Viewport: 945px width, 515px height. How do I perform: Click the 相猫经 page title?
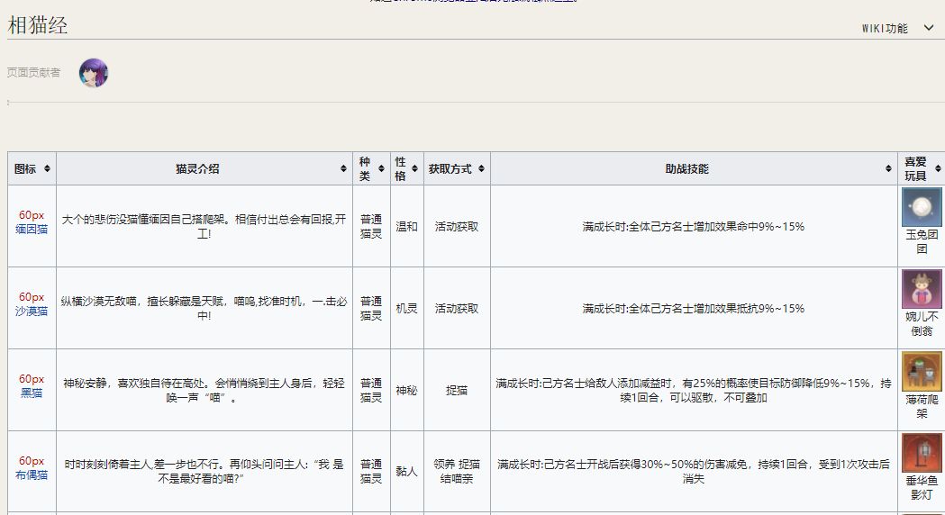pyautogui.click(x=37, y=25)
